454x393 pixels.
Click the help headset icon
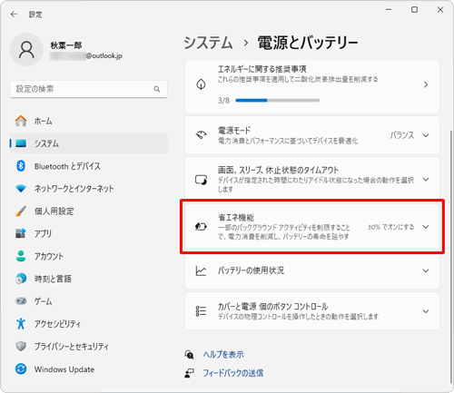(189, 354)
